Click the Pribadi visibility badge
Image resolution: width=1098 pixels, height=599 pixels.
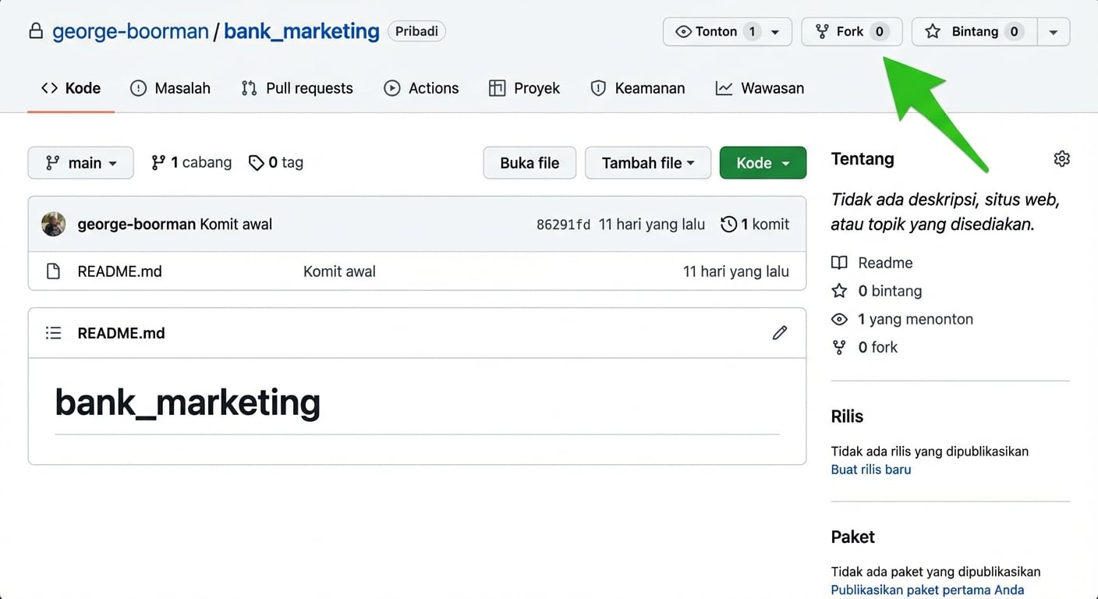pos(416,32)
